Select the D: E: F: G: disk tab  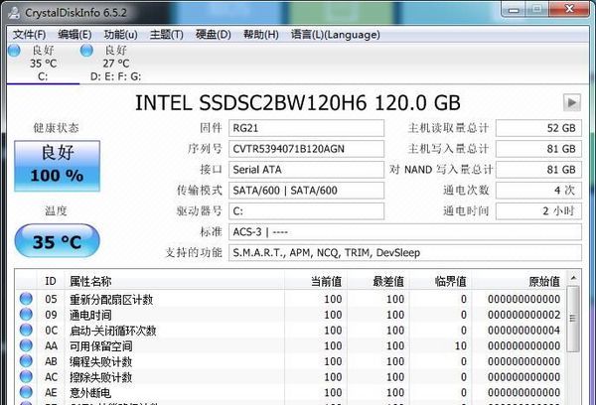coord(116,64)
